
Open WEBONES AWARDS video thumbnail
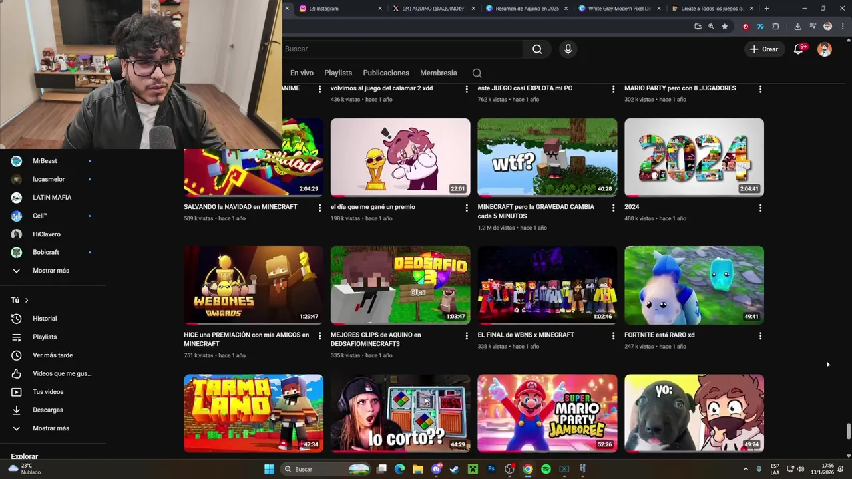254,285
